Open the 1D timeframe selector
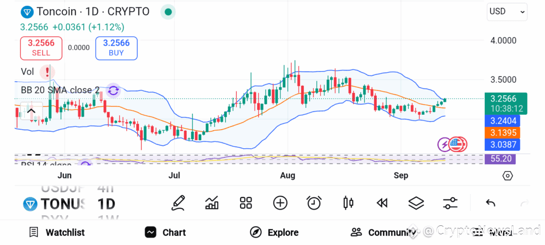The height and width of the screenshot is (245, 545). click(x=106, y=204)
